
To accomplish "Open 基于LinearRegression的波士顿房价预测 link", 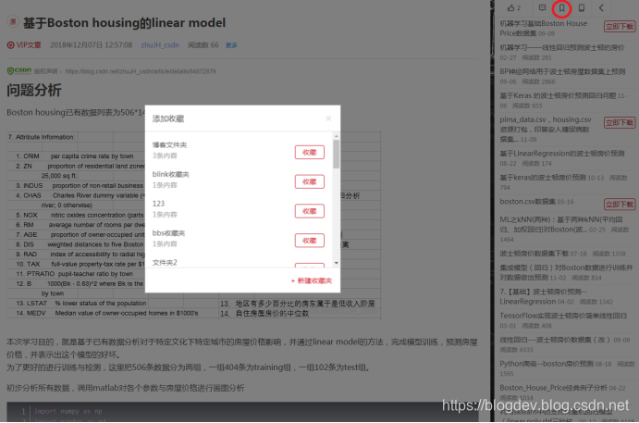I will click(x=562, y=154).
